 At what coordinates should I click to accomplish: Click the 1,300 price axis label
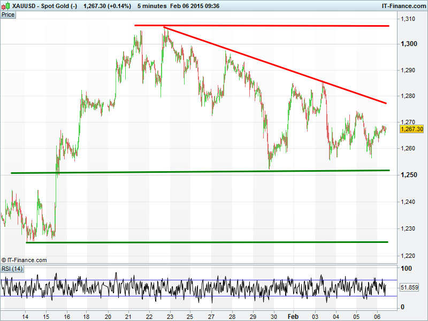pos(409,44)
